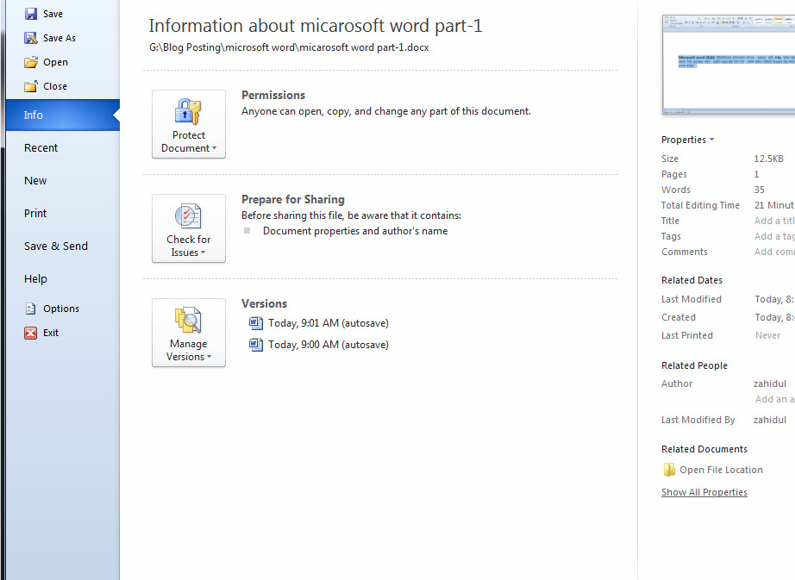Click the Options icon in the sidebar

click(31, 309)
